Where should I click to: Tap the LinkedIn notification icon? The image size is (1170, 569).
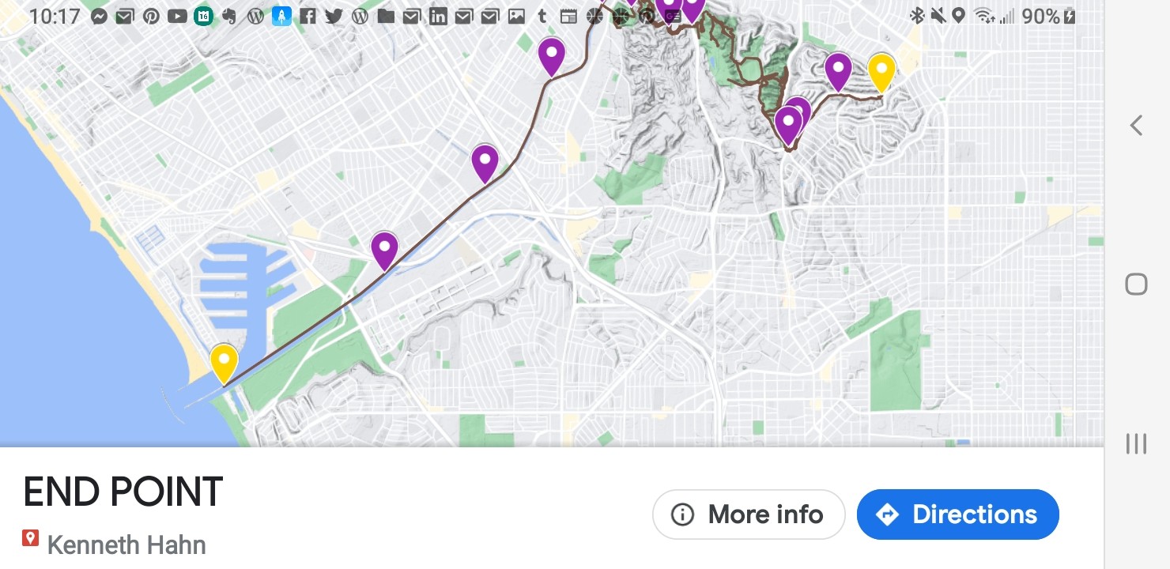(438, 16)
